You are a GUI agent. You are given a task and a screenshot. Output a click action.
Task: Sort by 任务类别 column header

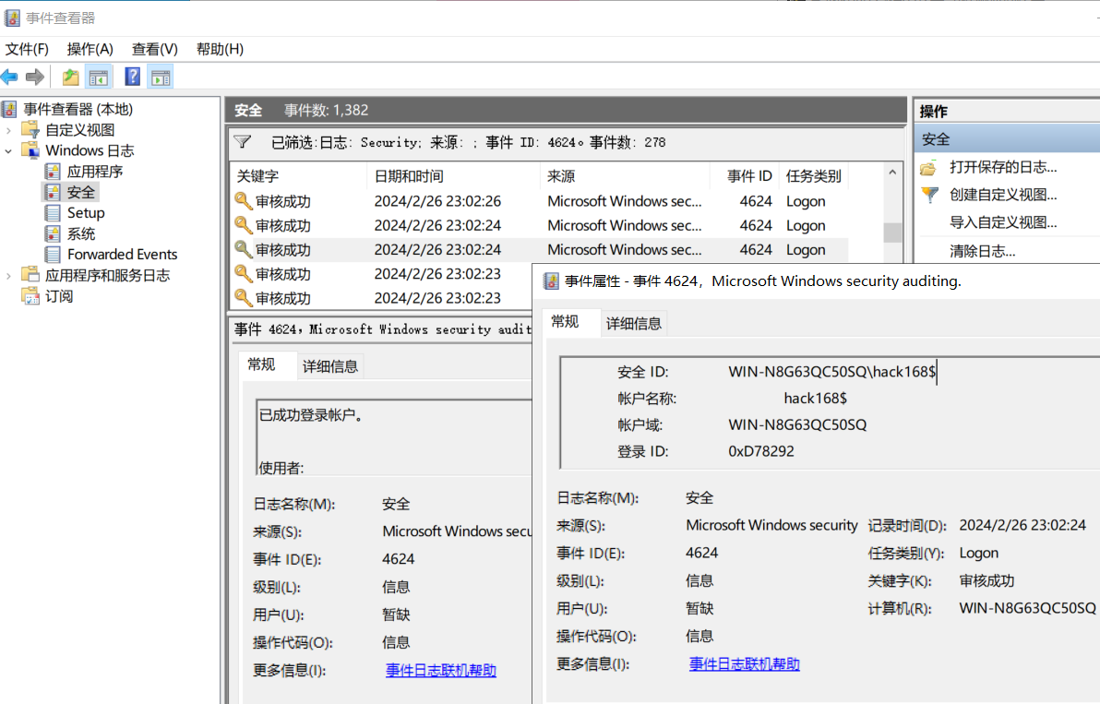point(813,176)
